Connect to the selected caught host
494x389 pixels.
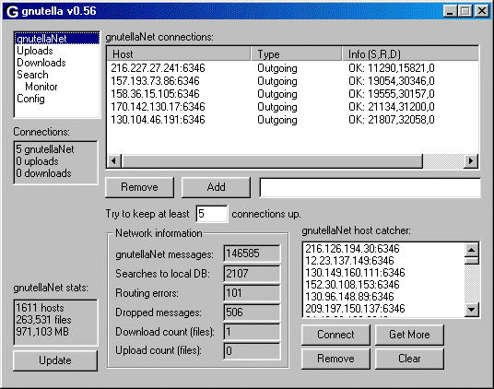335,335
